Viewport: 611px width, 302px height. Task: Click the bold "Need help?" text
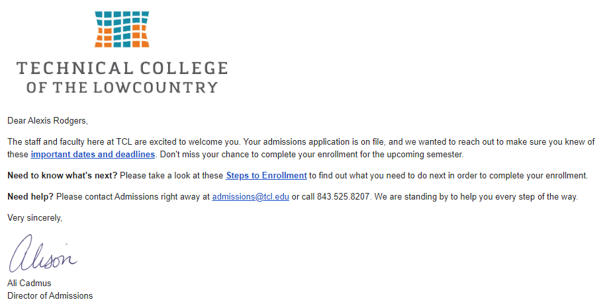pos(30,197)
